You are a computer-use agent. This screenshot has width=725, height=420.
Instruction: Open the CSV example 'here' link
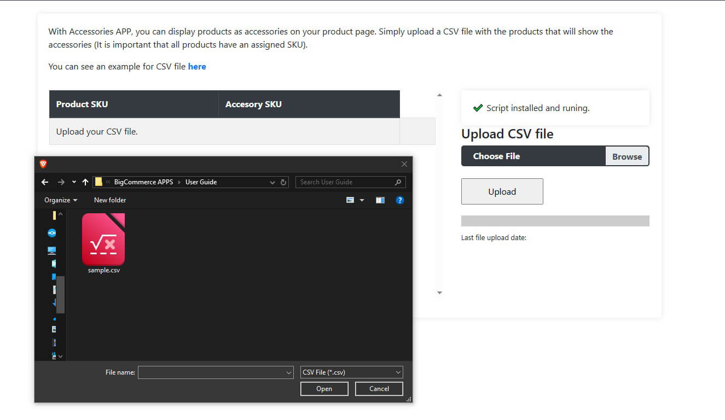[197, 67]
